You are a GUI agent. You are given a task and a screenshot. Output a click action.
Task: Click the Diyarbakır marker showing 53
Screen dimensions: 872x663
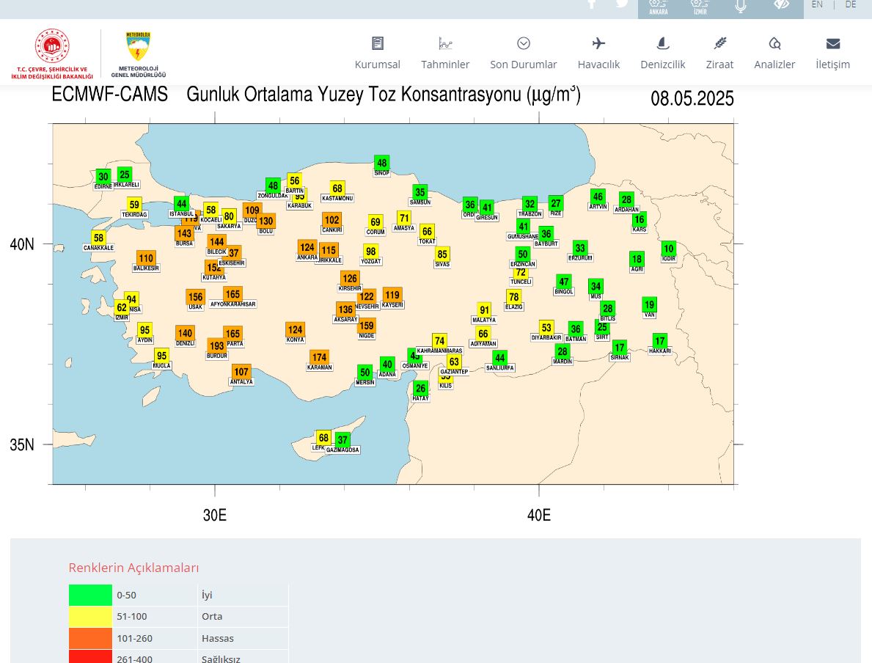pos(546,327)
